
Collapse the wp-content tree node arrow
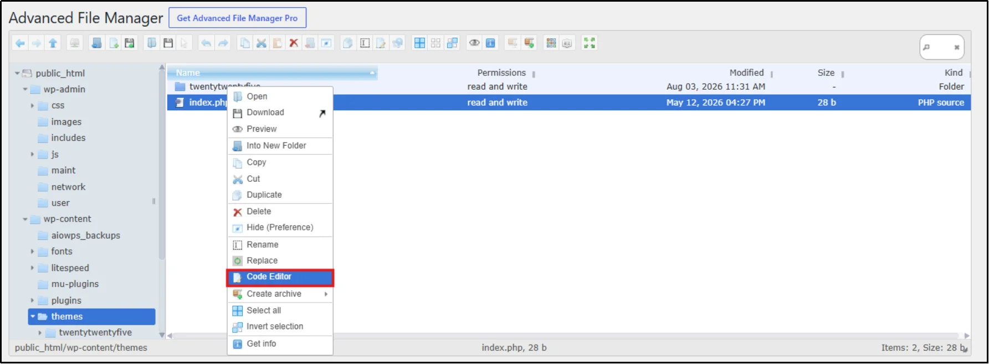[25, 219]
